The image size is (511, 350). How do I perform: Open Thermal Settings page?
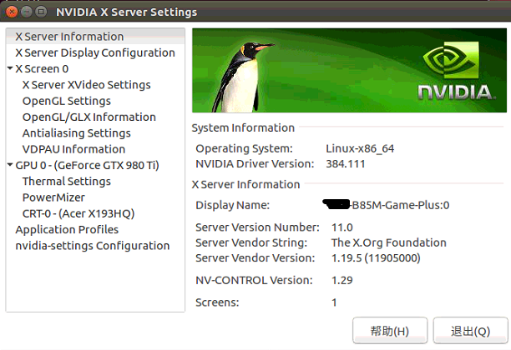coord(67,182)
